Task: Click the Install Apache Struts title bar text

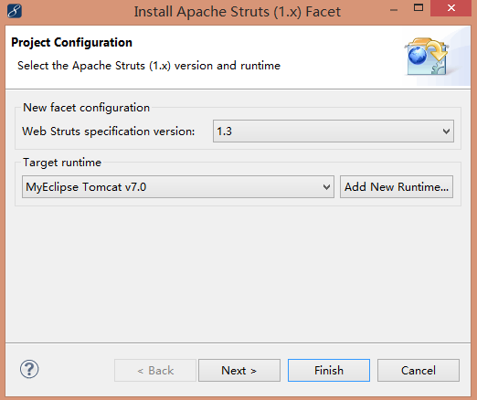Action: (x=238, y=12)
